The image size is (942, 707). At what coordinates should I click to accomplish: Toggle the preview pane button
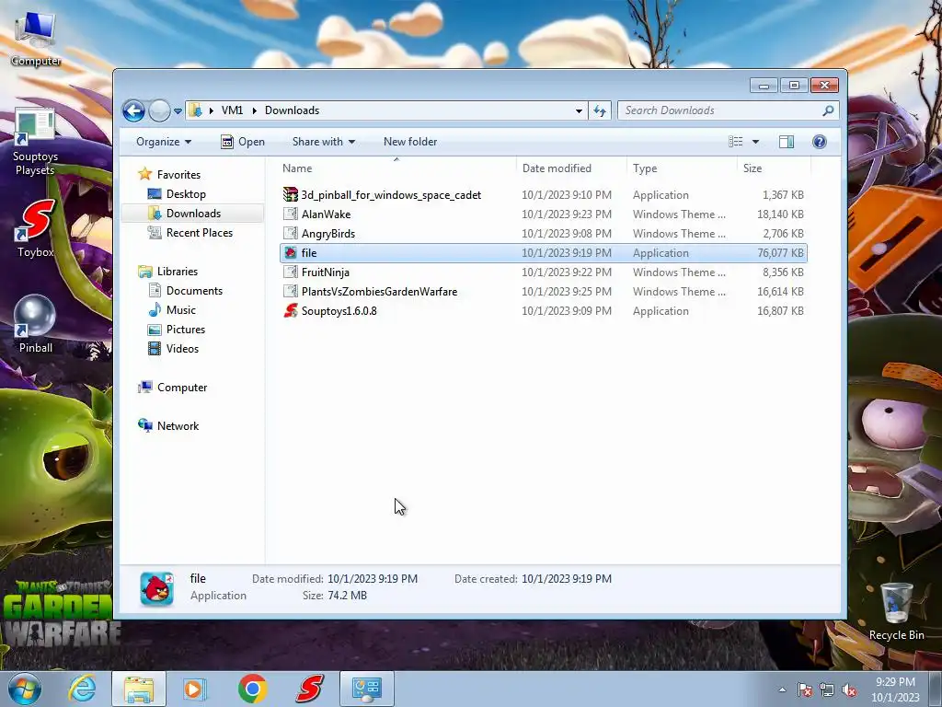click(786, 142)
